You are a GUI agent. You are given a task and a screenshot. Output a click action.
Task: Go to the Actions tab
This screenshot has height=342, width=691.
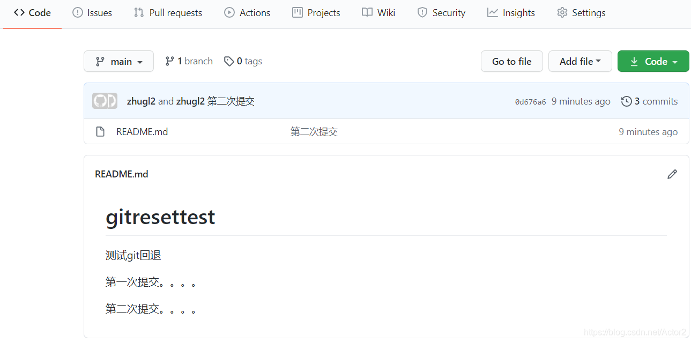click(x=247, y=13)
